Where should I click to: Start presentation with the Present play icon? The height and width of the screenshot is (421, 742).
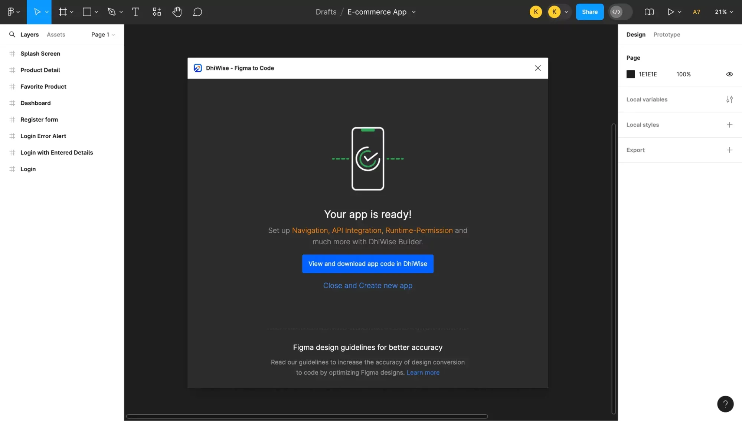tap(671, 12)
